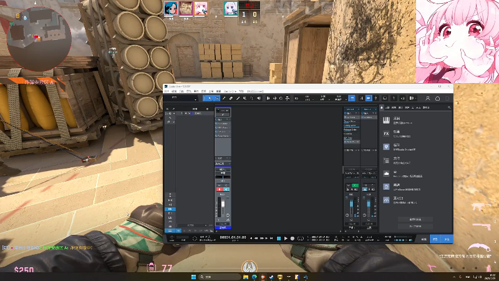
Task: Switch to the Pool tab in the browser
Action: (426, 107)
